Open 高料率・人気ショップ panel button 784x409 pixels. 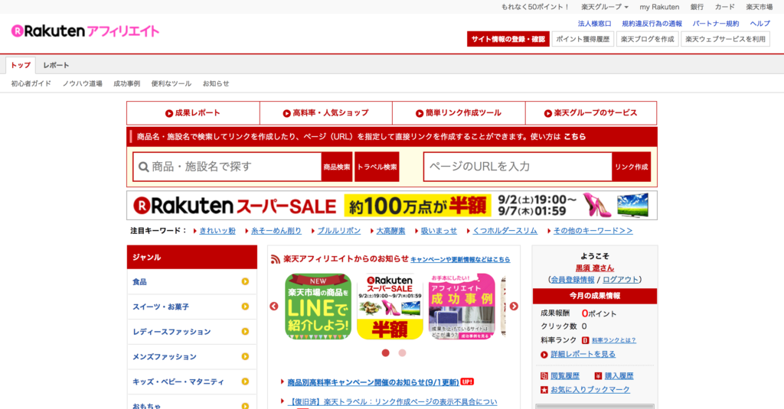click(x=326, y=113)
